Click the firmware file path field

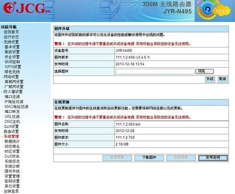coord(155,71)
